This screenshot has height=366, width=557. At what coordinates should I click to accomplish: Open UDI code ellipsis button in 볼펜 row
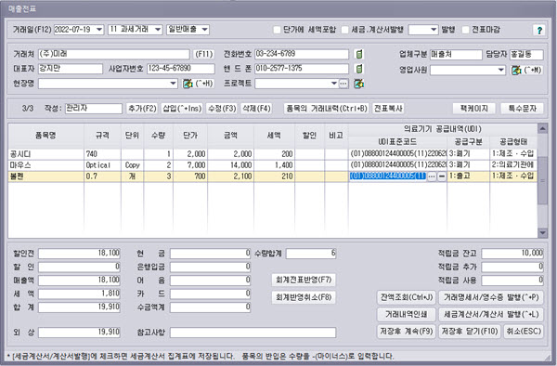432,176
